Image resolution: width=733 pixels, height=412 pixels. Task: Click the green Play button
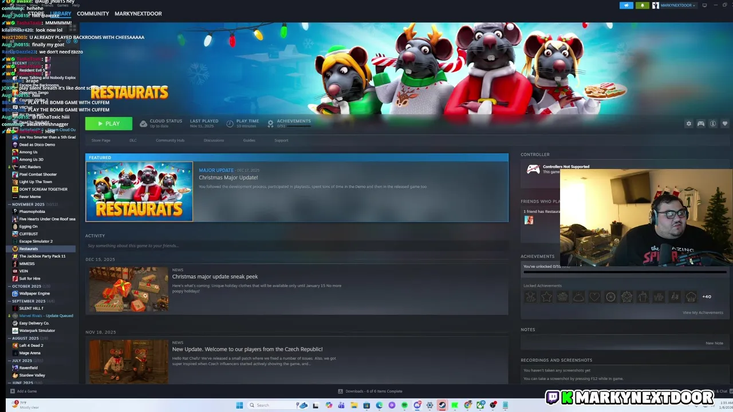click(x=109, y=124)
